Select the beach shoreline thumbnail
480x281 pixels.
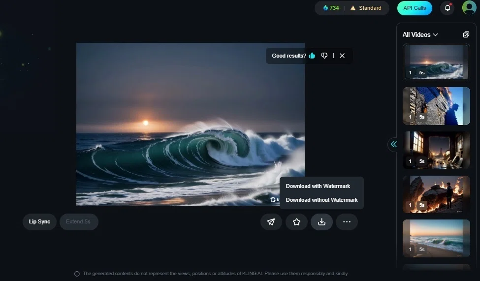(x=436, y=238)
